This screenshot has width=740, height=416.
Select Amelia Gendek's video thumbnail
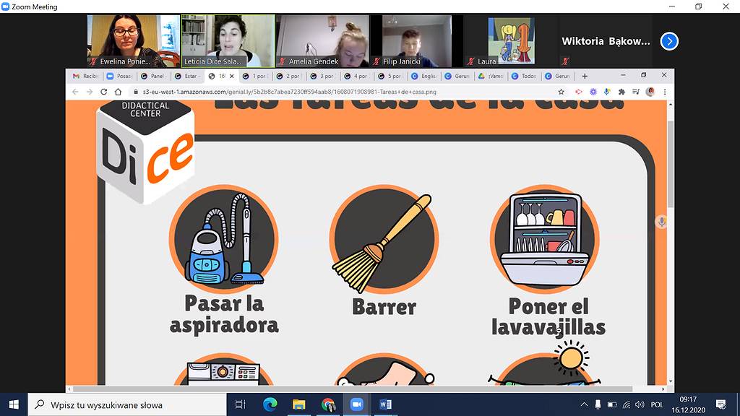tap(323, 40)
